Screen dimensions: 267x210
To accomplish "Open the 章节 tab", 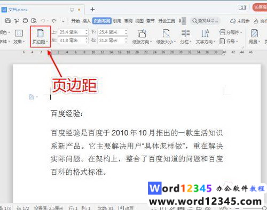I will coord(151,21).
